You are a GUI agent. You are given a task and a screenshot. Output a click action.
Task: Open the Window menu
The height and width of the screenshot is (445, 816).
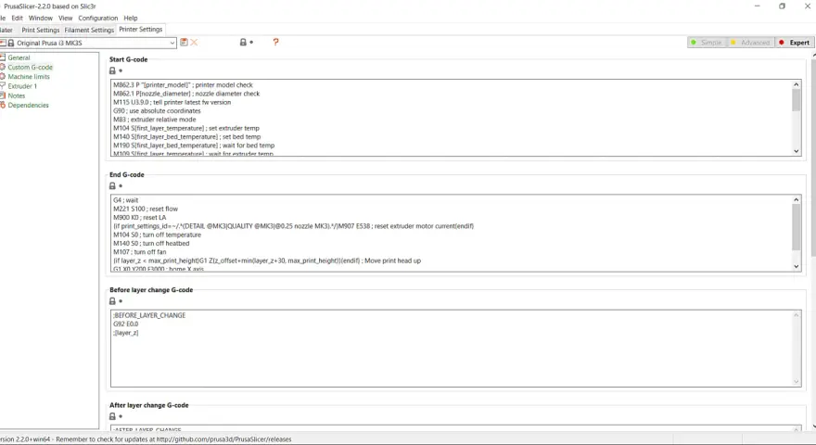click(41, 18)
